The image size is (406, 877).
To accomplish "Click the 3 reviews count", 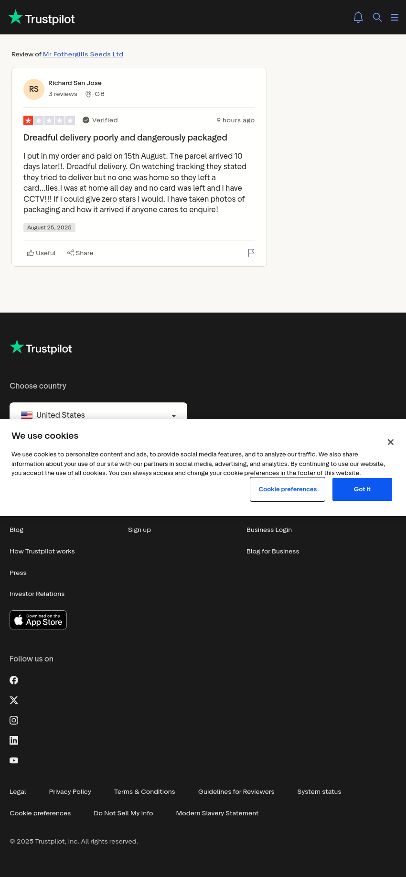I will [x=63, y=94].
